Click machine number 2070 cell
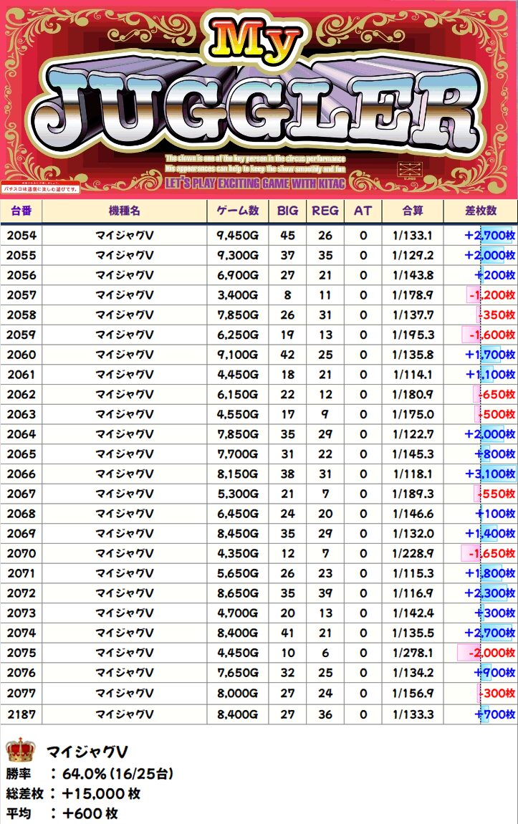Image resolution: width=518 pixels, height=824 pixels. coord(21,554)
